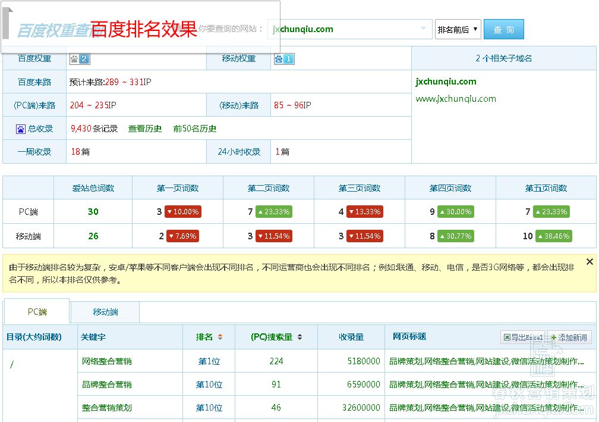This screenshot has height=422, width=599.
Task: Open the 前50名历史 link
Action: [195, 129]
